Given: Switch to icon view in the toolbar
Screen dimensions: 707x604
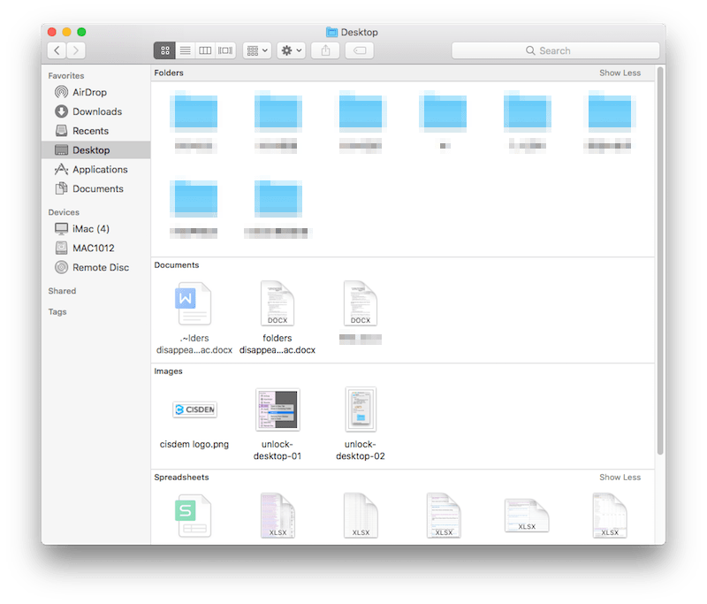Looking at the screenshot, I should click(x=165, y=50).
